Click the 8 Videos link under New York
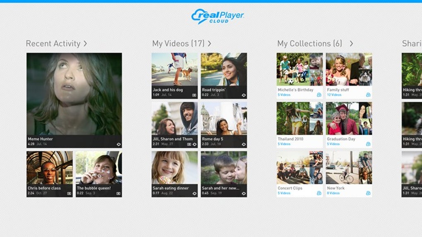Image resolution: width=422 pixels, height=237 pixels. pyautogui.click(x=333, y=193)
